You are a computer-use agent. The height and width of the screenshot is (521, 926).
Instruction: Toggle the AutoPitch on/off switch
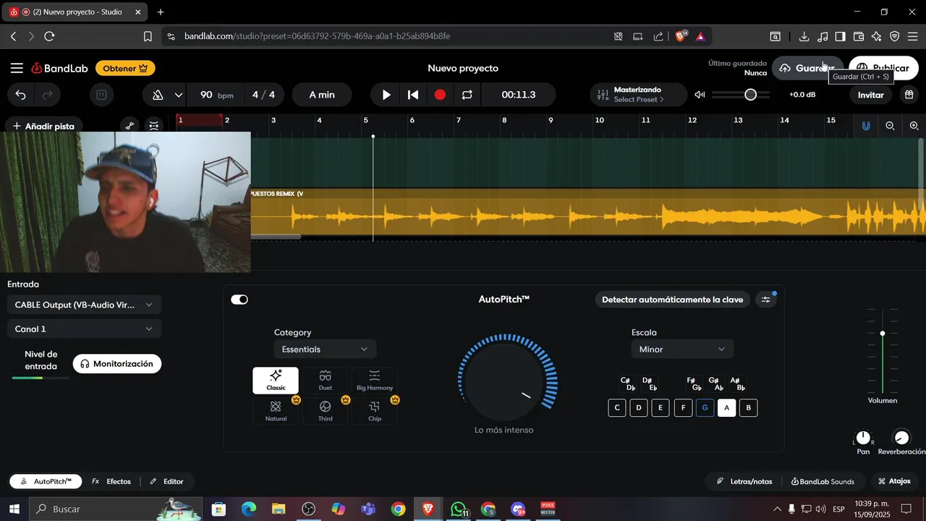click(239, 300)
